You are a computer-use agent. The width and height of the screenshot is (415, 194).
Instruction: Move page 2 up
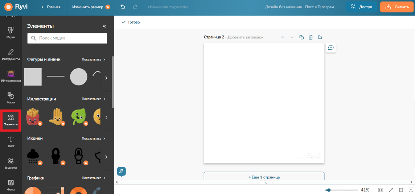tap(283, 37)
